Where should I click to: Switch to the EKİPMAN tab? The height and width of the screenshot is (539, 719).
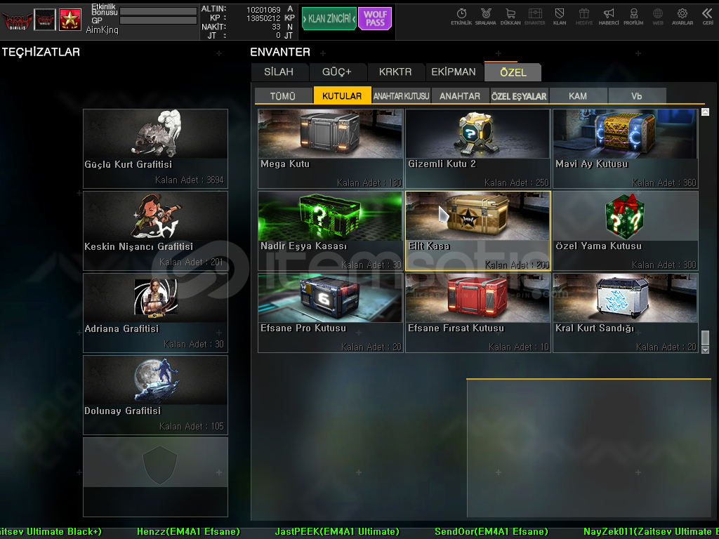454,72
